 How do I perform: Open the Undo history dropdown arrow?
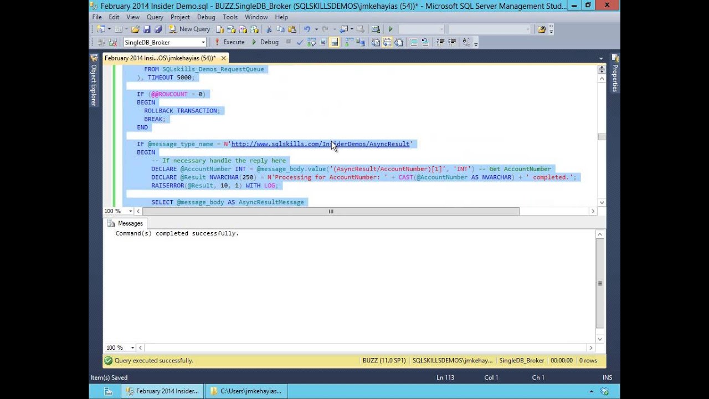click(316, 29)
